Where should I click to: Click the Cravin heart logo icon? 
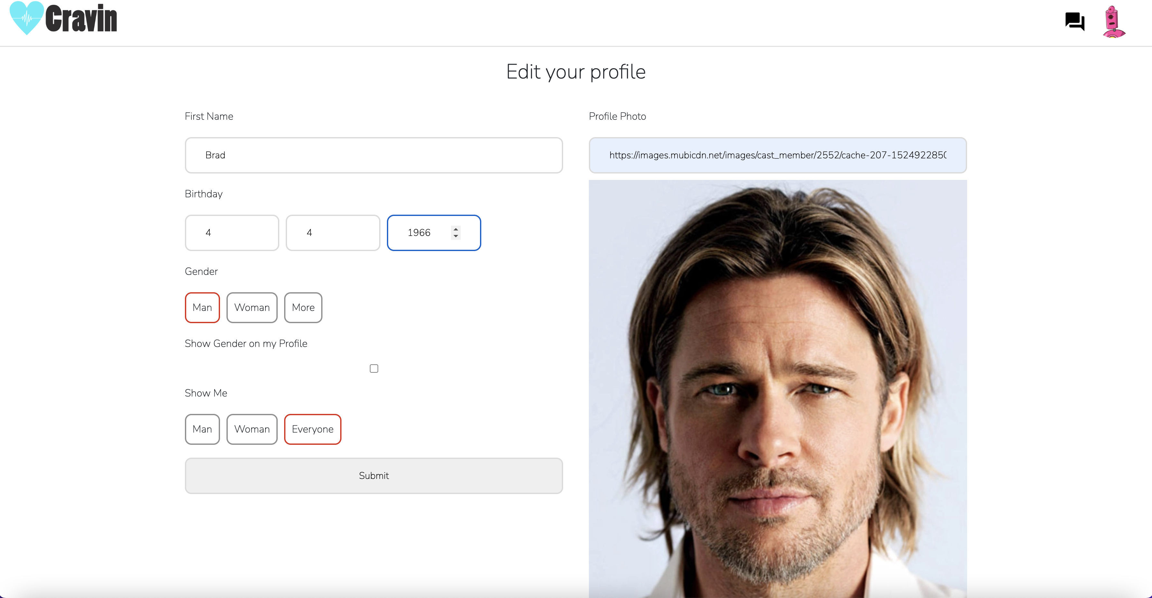click(x=27, y=18)
